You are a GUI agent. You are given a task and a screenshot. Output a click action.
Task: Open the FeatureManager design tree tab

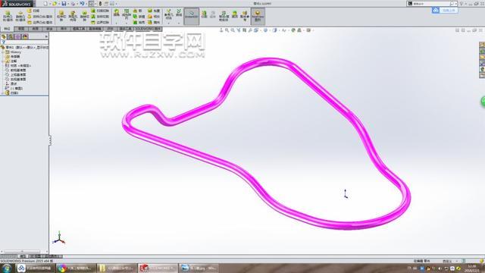pos(4,36)
